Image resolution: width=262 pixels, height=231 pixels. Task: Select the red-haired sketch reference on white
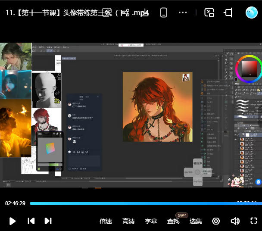click(x=46, y=120)
